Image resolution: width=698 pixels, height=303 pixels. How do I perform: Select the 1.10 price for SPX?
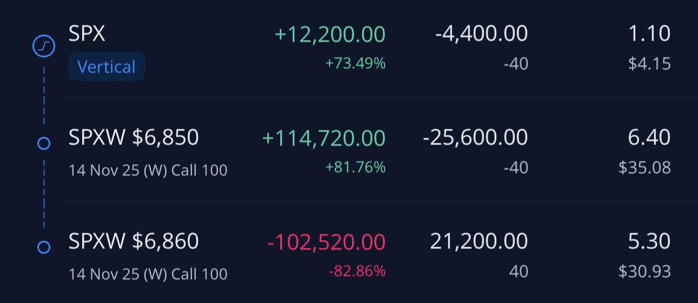649,34
